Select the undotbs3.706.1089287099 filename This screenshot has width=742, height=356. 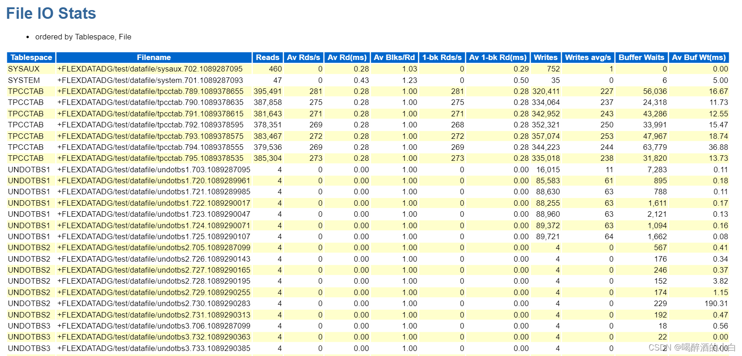point(154,326)
